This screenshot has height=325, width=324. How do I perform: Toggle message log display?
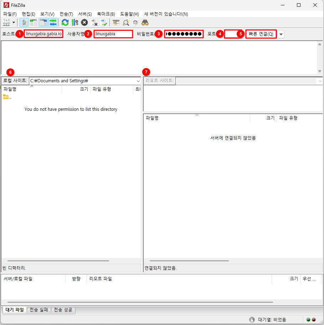click(x=24, y=22)
